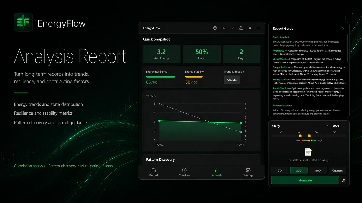Screen dimensions: 362x203
Task: Open the Timeline tab
Action: click(x=184, y=172)
